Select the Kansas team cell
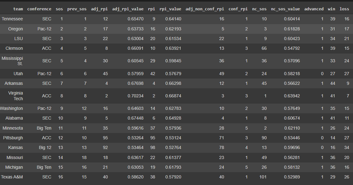The height and width of the screenshot is (185, 353). (x=16, y=147)
